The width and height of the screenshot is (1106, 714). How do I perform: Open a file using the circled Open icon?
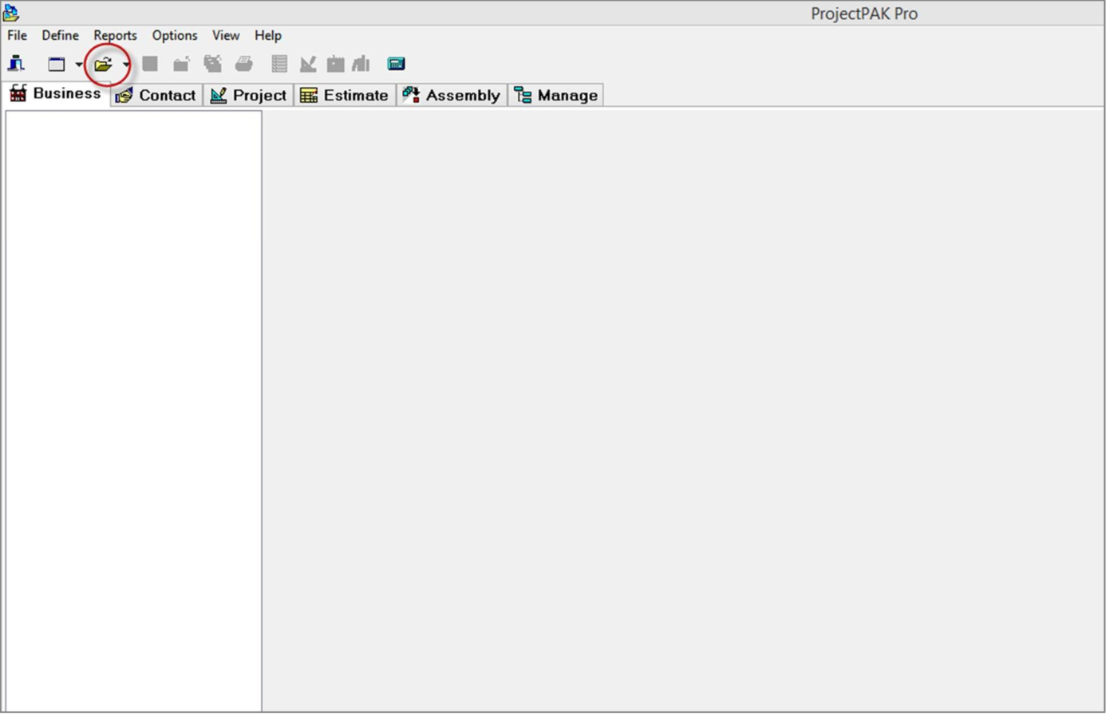[105, 64]
